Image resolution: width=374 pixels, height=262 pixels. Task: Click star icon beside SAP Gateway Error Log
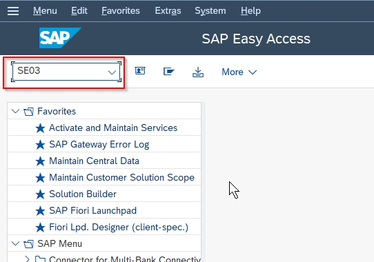click(40, 145)
